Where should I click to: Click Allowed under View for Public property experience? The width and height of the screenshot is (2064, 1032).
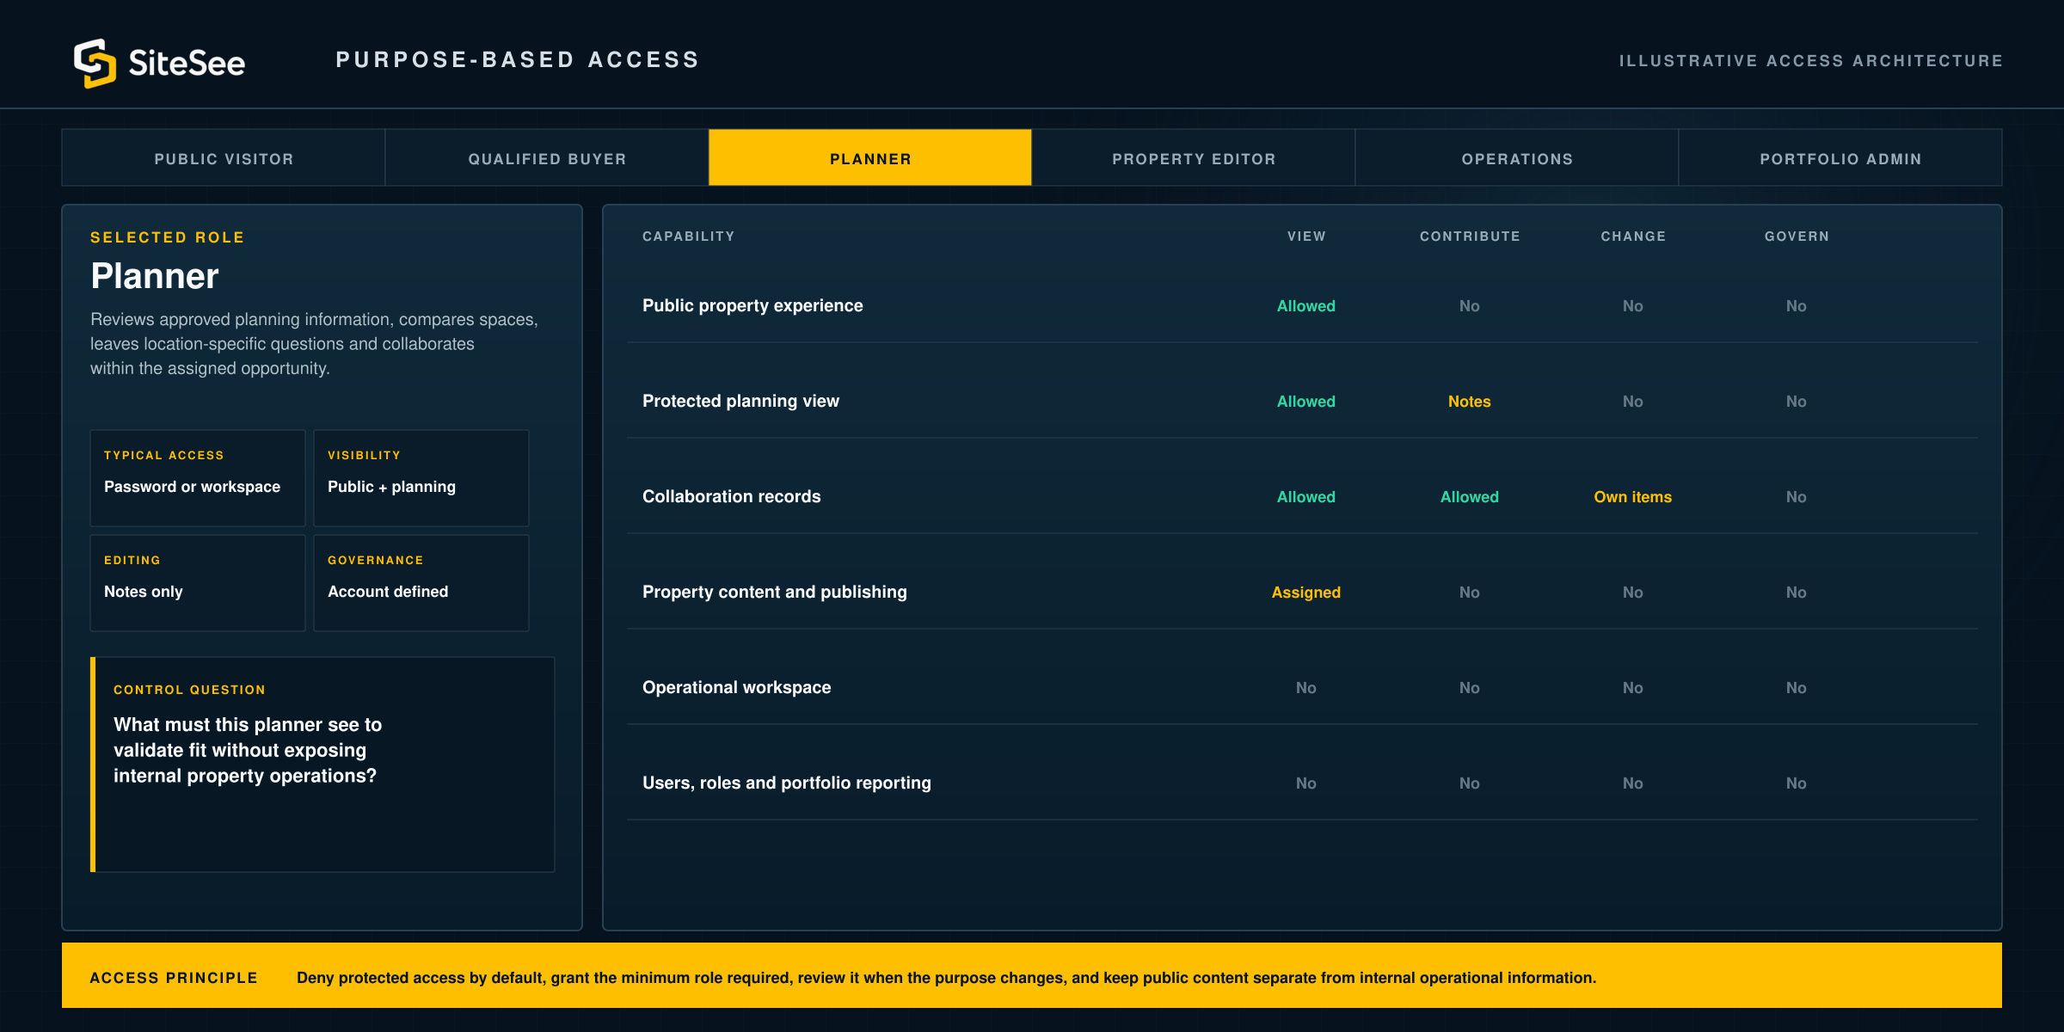[1306, 306]
